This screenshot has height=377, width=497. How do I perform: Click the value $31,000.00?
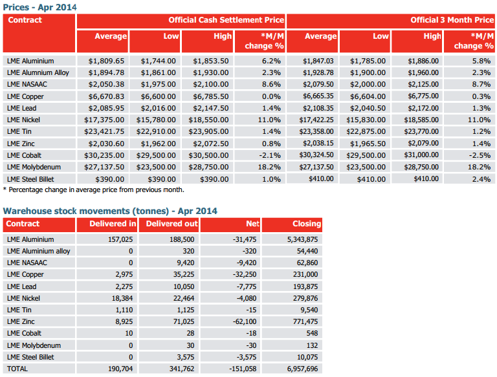(x=421, y=155)
